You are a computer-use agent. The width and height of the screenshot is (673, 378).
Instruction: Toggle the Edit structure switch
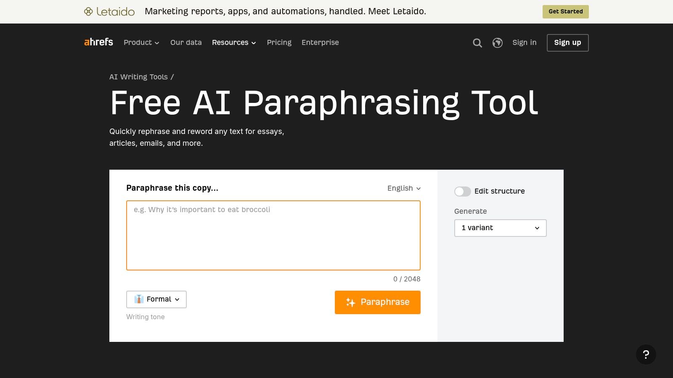click(463, 192)
